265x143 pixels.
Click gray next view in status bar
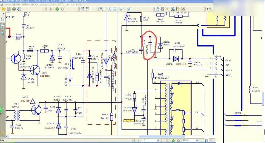(x=178, y=141)
